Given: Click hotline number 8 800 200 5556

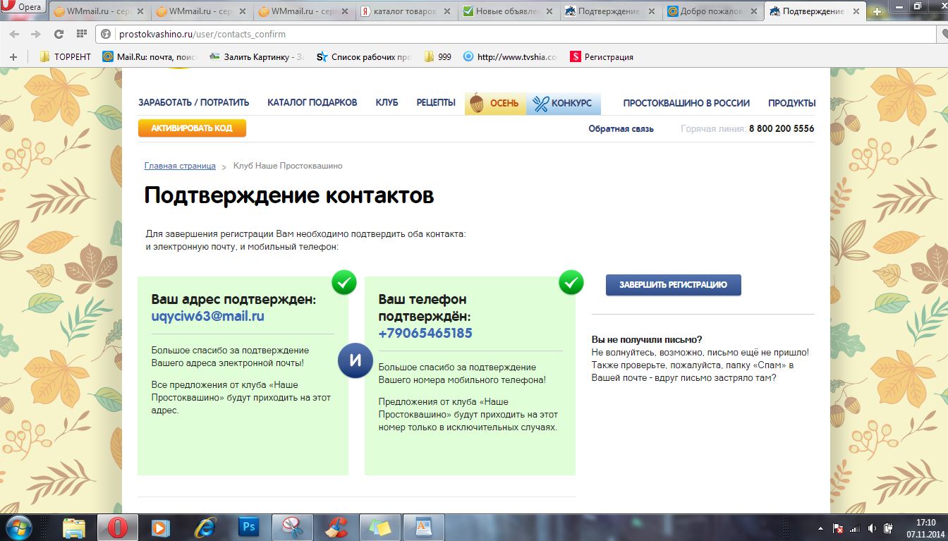Looking at the screenshot, I should coord(782,128).
